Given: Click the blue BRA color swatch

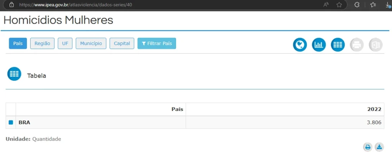Looking at the screenshot, I should coord(11,123).
